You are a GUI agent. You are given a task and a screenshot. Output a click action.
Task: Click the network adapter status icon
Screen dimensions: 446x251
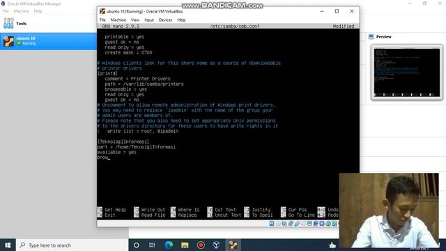click(x=291, y=223)
